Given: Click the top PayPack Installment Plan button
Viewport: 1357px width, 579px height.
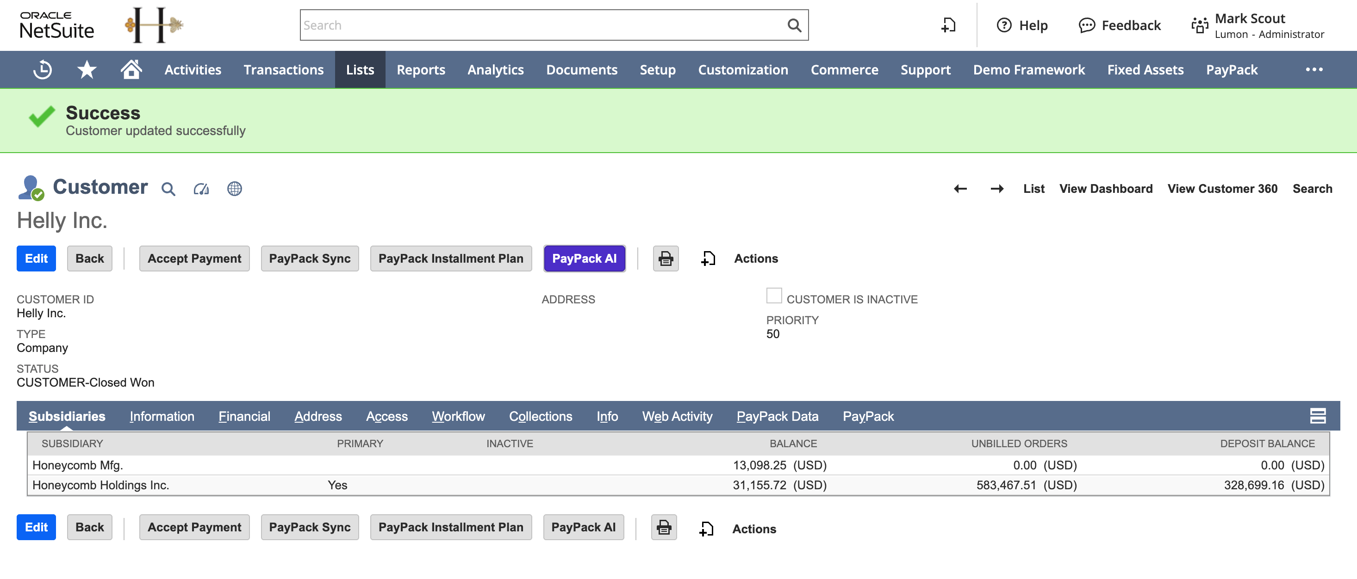Looking at the screenshot, I should tap(451, 259).
